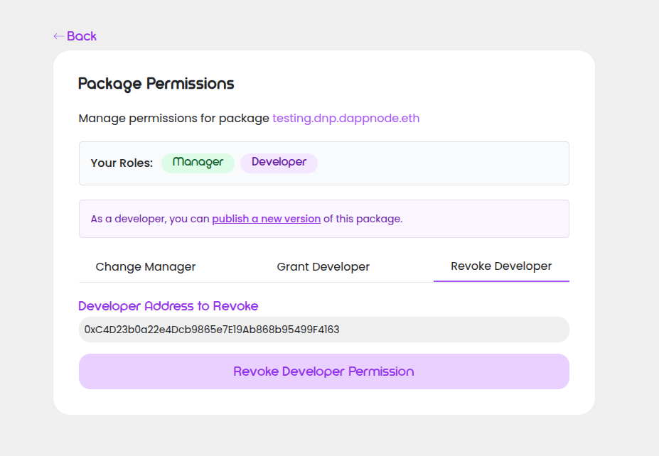Click the Revoke Developer Permission button
This screenshot has width=659, height=456.
coord(323,371)
